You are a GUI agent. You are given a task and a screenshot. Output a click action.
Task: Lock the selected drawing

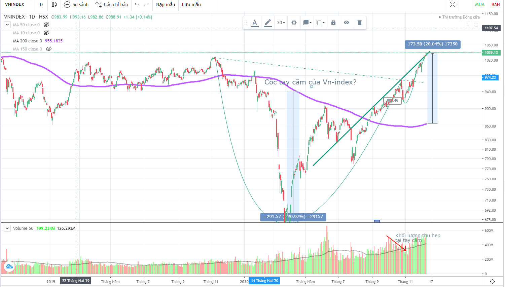click(333, 23)
